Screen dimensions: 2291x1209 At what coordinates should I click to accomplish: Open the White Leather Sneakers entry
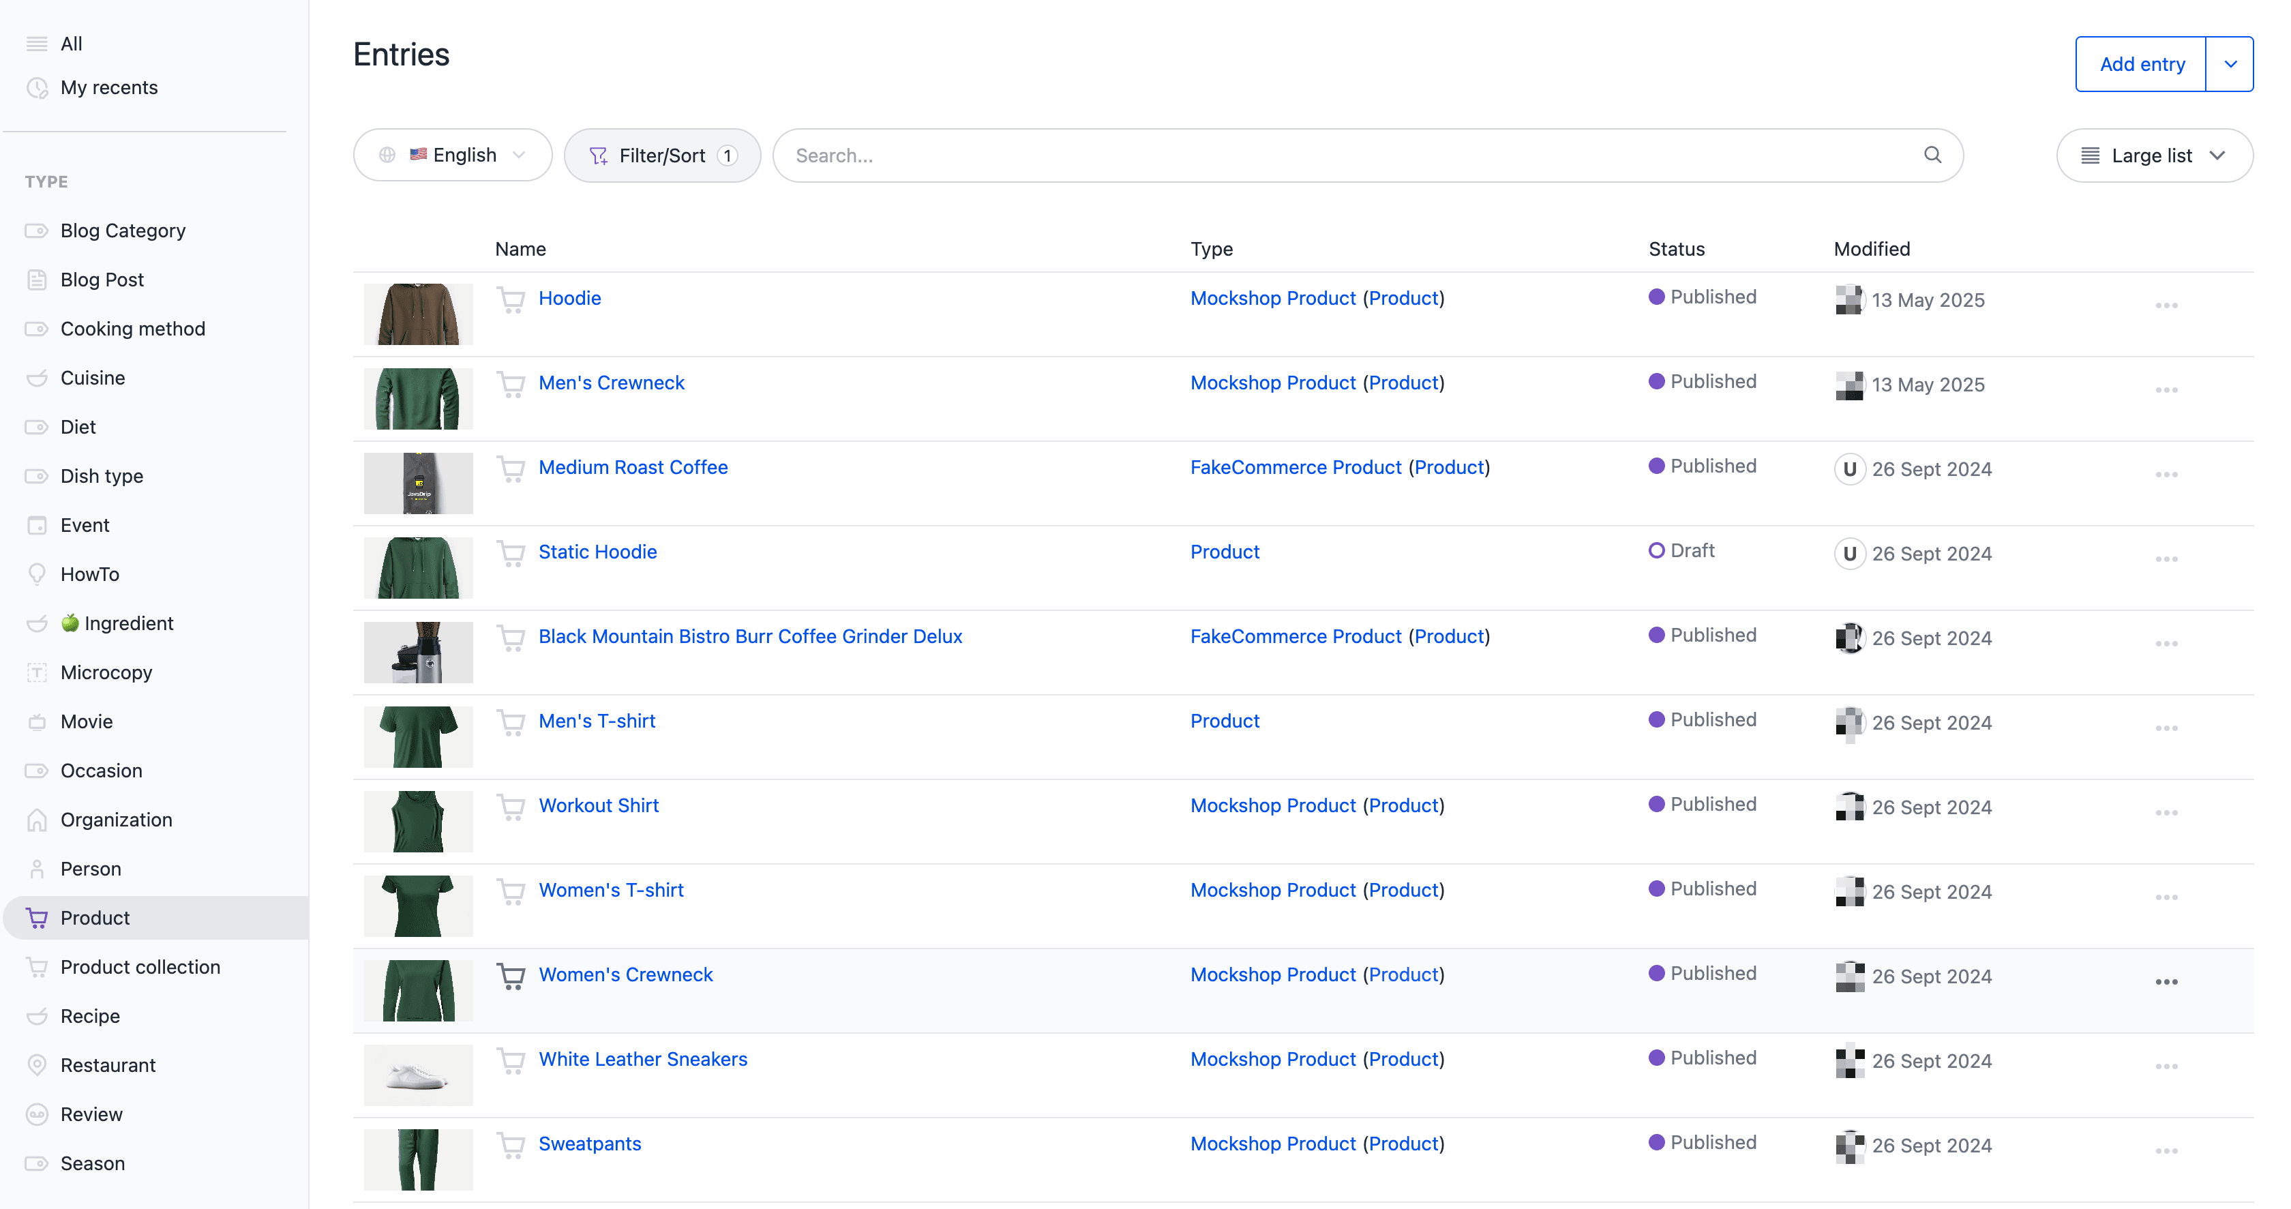642,1059
